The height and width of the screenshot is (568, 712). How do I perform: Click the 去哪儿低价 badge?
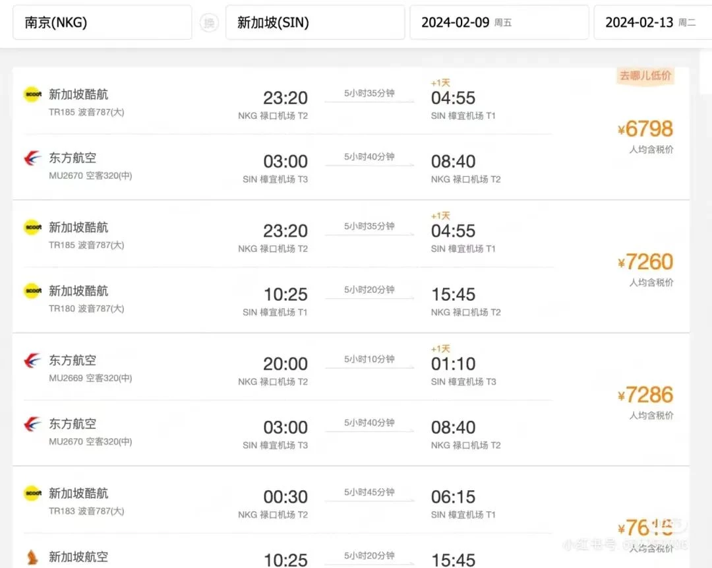click(x=645, y=75)
